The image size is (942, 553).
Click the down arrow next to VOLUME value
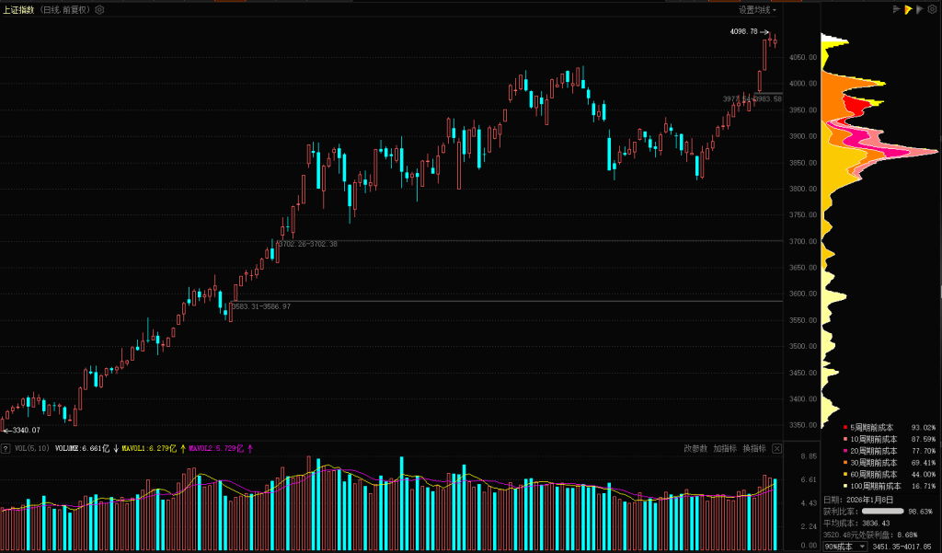point(115,449)
